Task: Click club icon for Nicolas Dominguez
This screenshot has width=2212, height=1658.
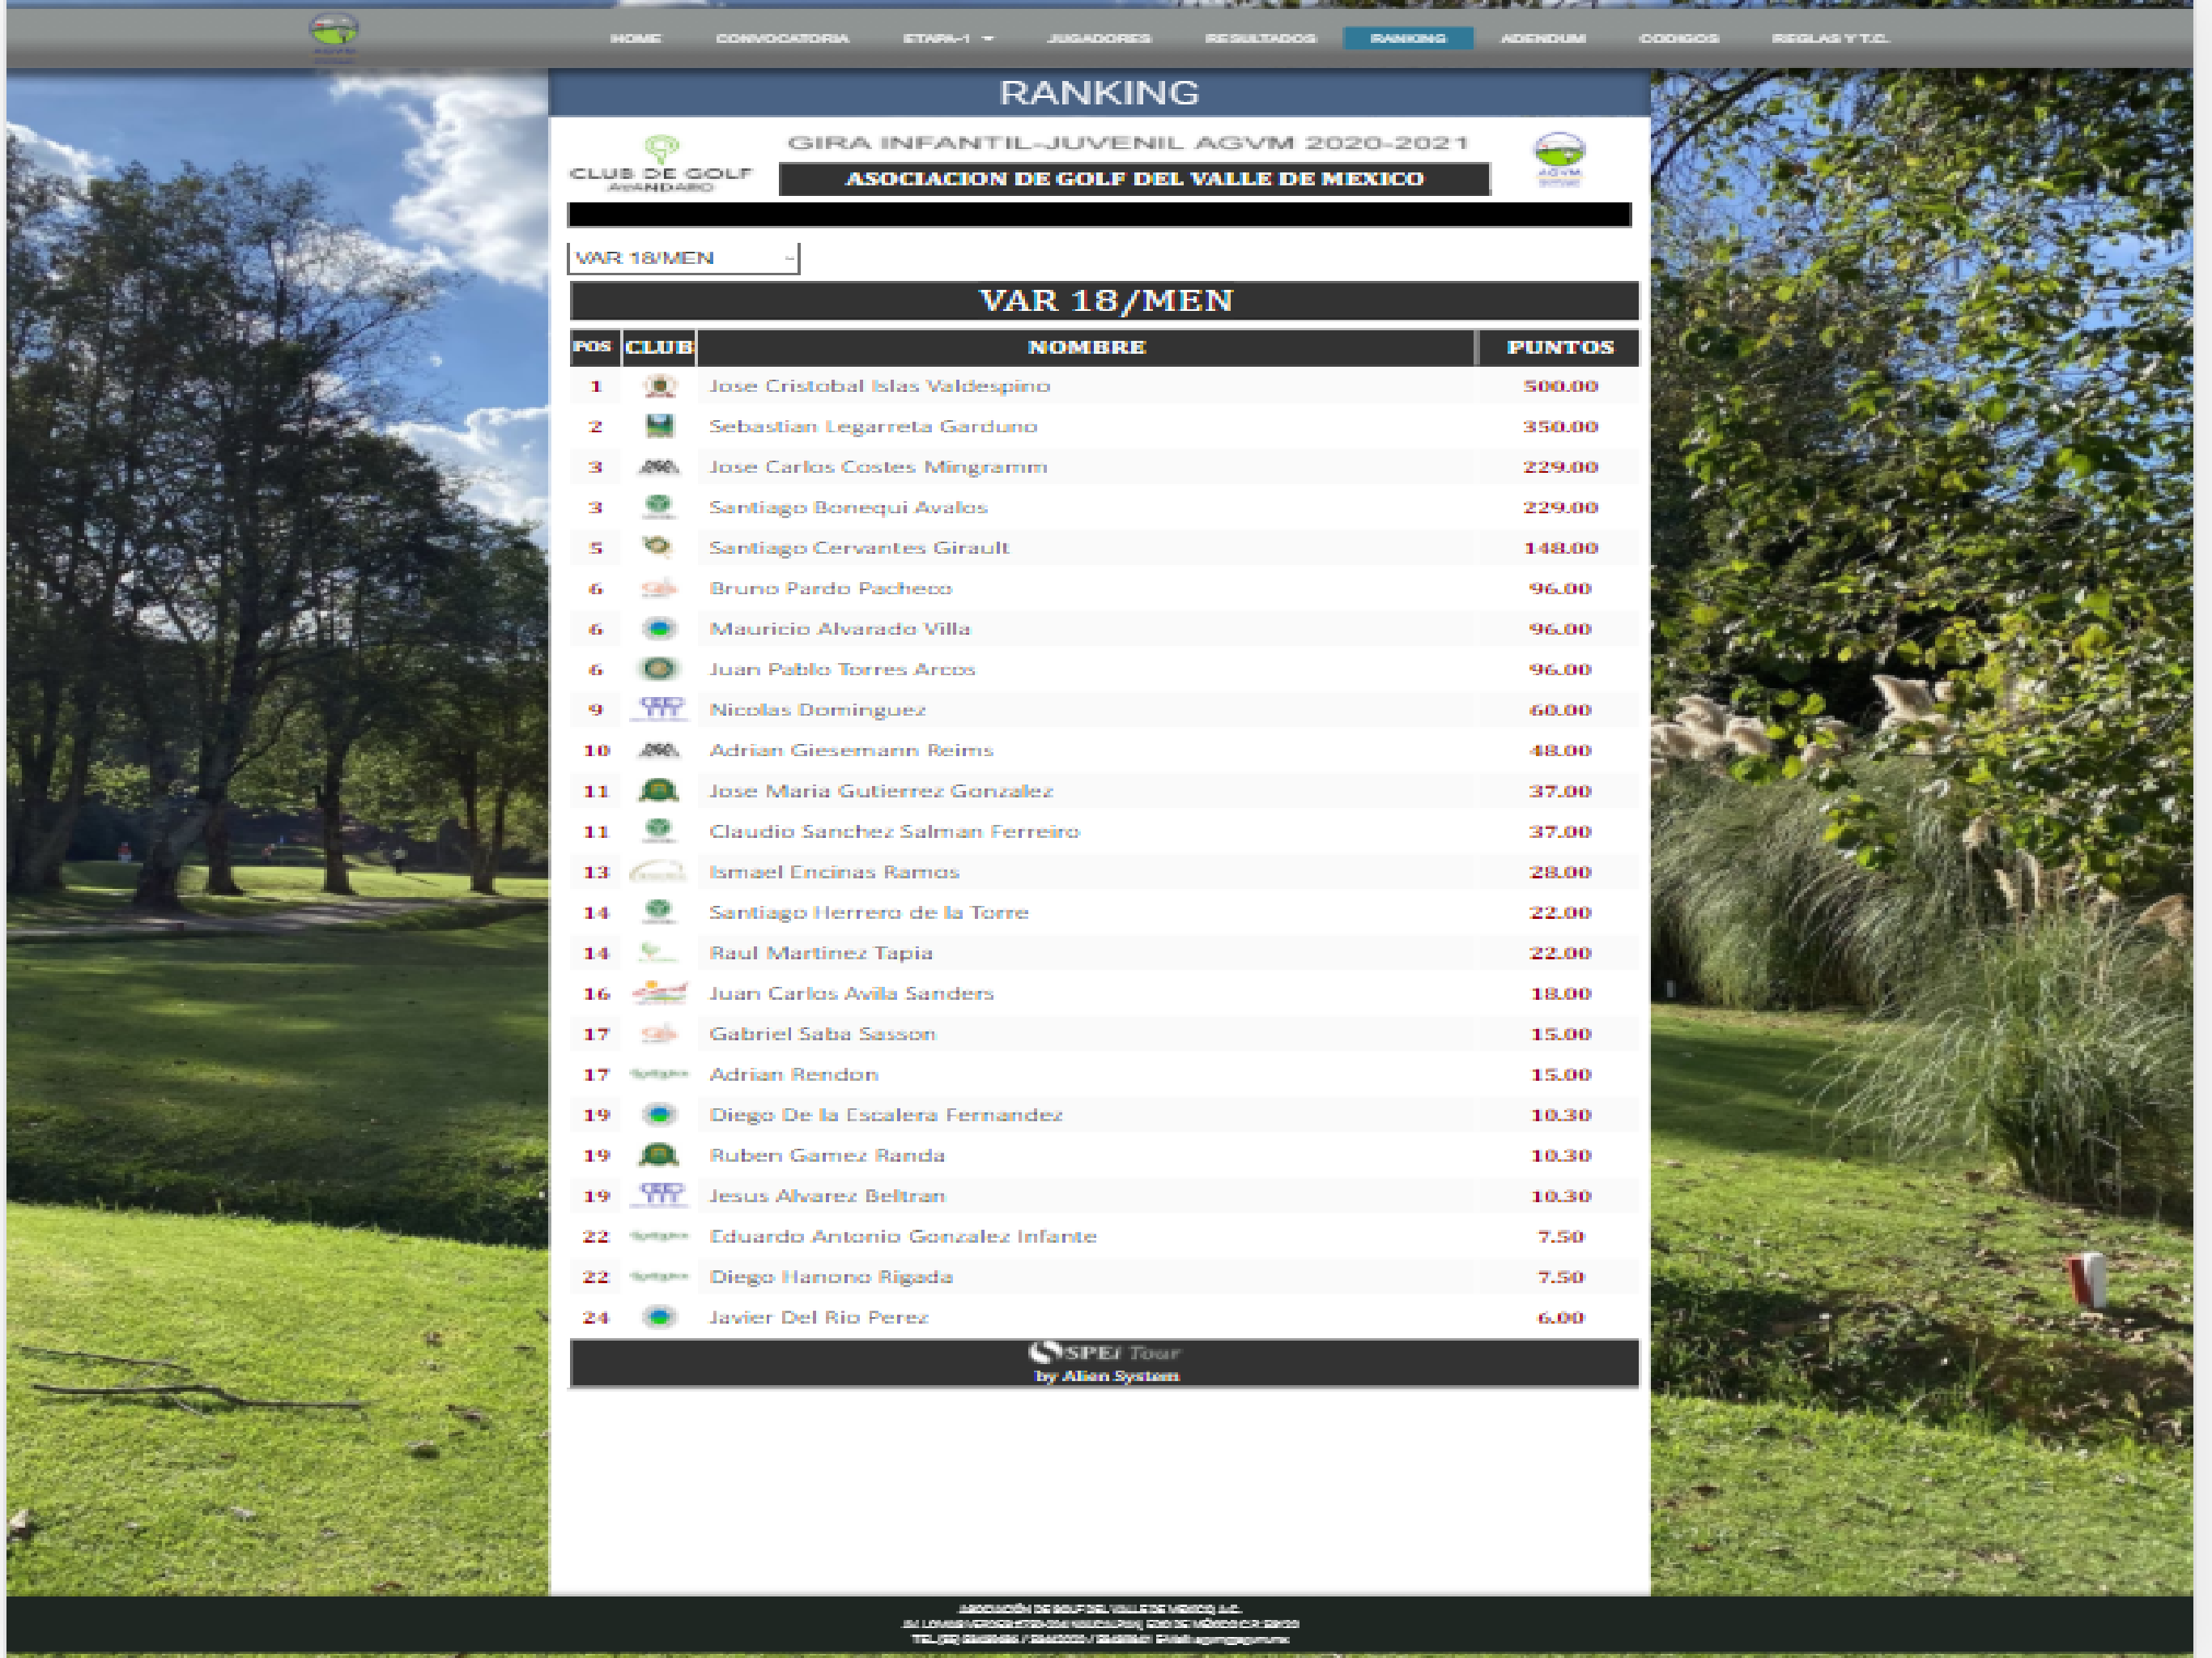Action: [x=660, y=709]
